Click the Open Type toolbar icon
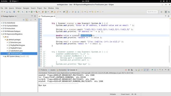171x96 pixels. 52,12
